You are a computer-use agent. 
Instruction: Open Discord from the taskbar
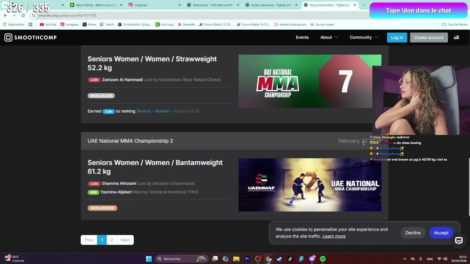click(312, 259)
